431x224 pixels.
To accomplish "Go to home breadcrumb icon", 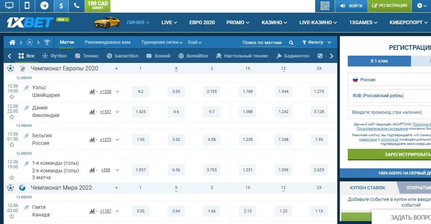I will tap(12, 42).
